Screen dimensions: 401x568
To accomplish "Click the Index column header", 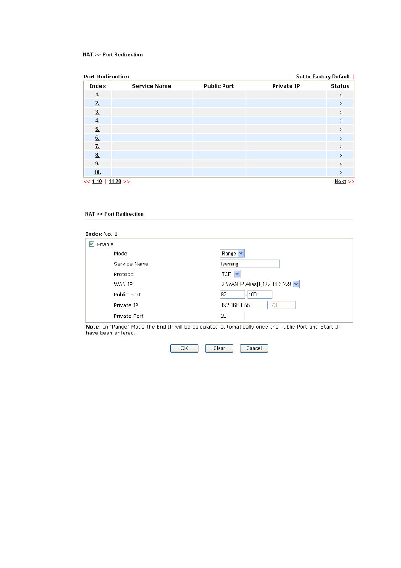I will click(98, 86).
